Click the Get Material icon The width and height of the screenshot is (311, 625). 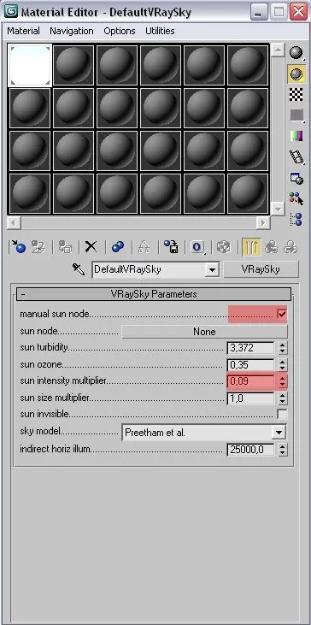click(x=18, y=247)
